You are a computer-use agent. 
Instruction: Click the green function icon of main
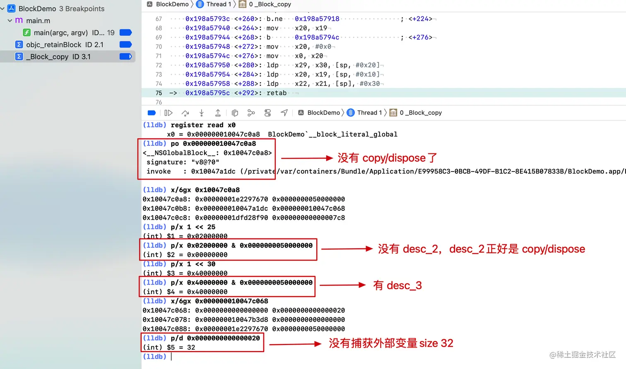(26, 32)
